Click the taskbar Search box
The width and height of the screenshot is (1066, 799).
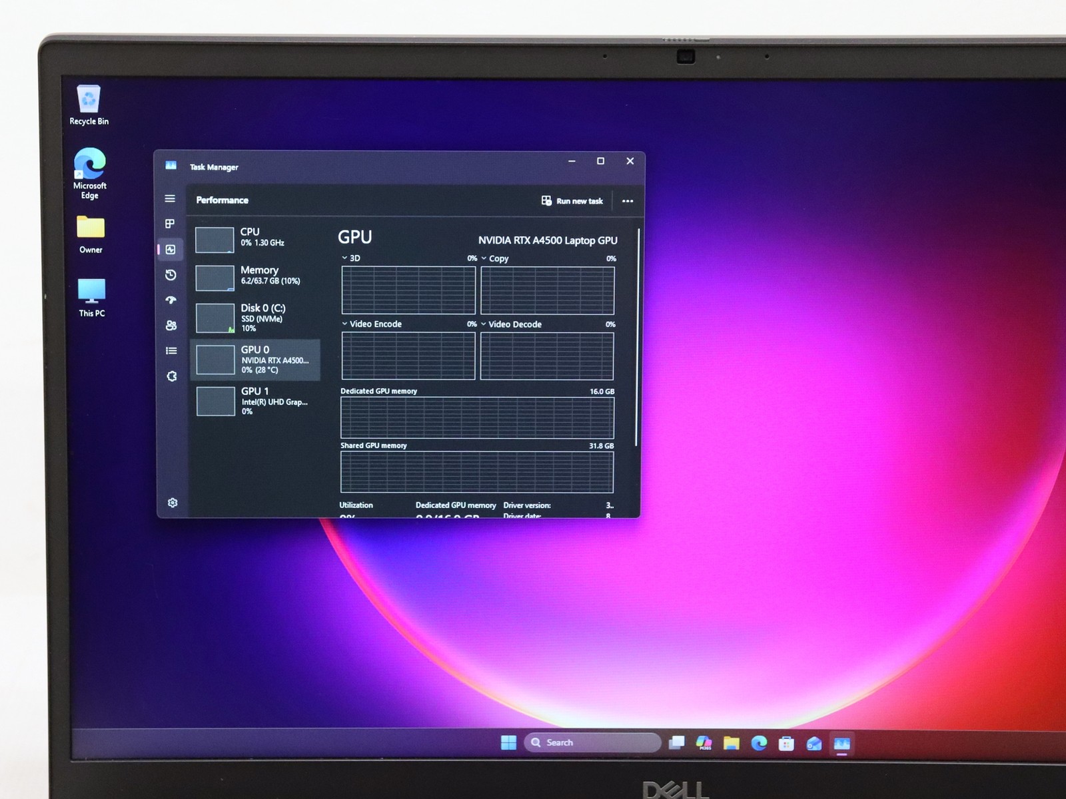point(592,742)
